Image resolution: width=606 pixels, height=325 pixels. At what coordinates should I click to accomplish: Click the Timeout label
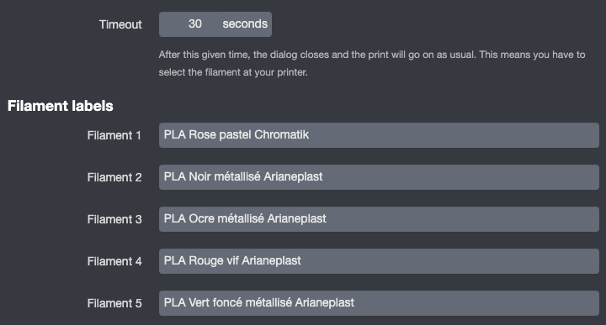coord(120,24)
